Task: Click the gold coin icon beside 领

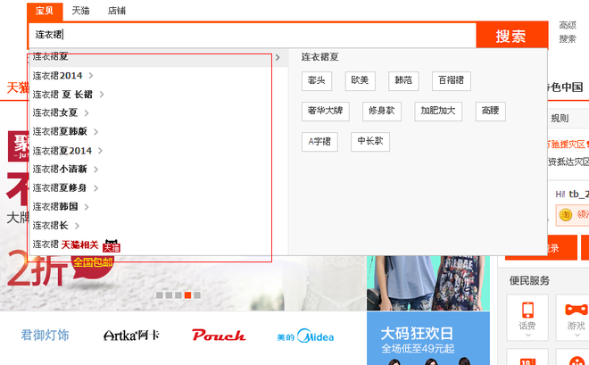Action: point(565,214)
